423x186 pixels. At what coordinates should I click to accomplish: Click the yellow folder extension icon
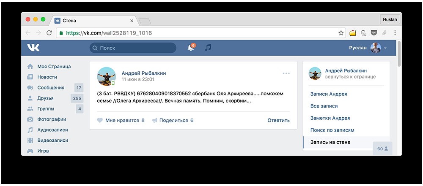coord(353,33)
